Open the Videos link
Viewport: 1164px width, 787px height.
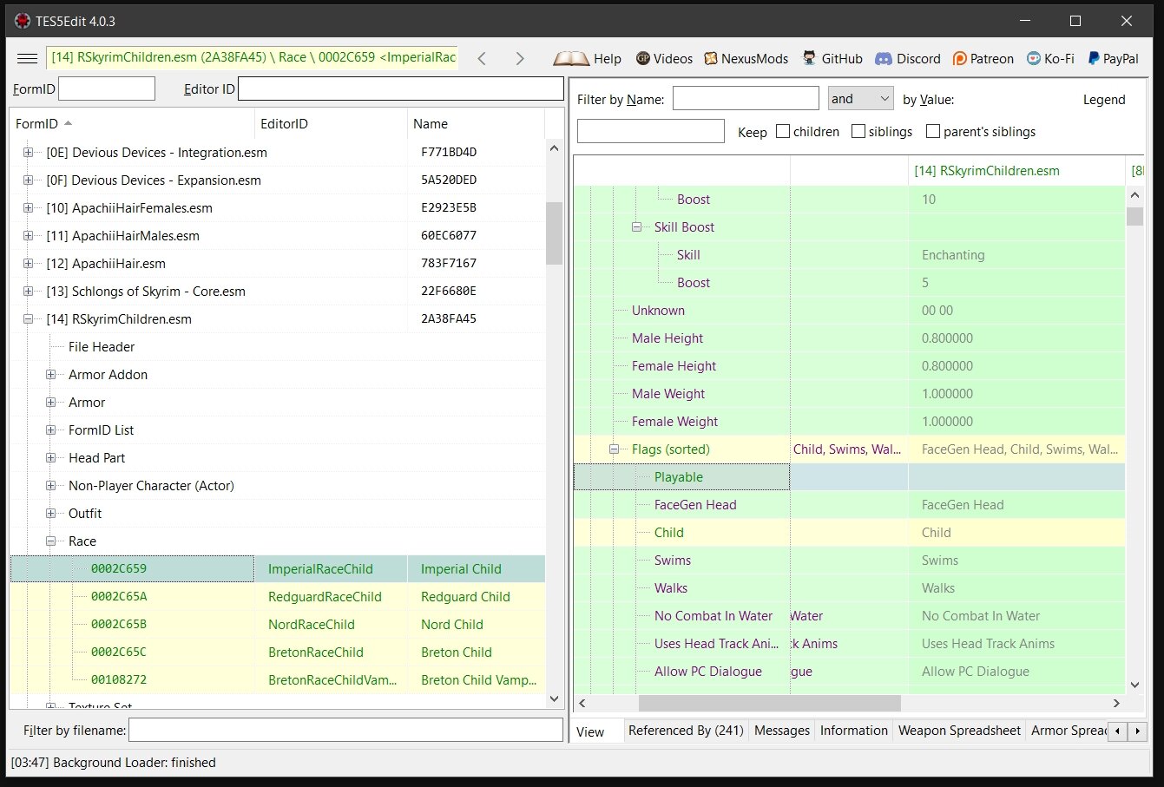click(664, 58)
